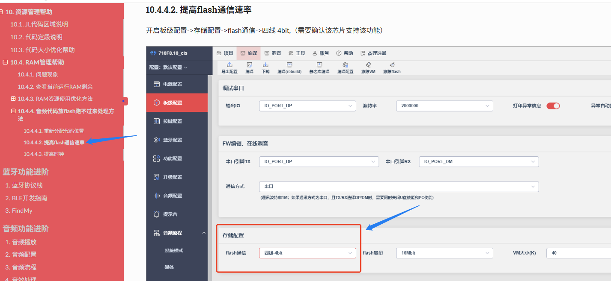Select 电源配置 in the dark sidebar
611x281 pixels.
click(177, 84)
